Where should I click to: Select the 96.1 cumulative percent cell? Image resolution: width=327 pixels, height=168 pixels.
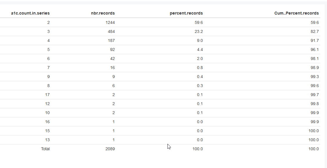coord(315,49)
